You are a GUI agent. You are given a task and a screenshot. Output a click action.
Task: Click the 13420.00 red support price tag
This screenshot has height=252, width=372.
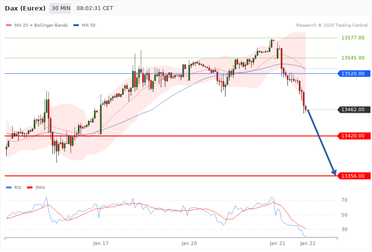point(354,136)
